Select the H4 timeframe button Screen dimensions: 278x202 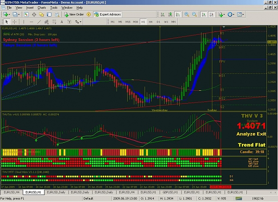click(151, 22)
